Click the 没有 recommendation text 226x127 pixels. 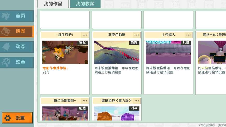(46, 72)
